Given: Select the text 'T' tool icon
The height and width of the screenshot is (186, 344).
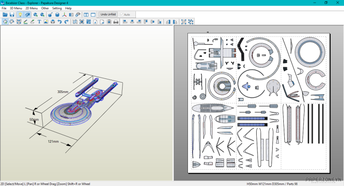Looking at the screenshot, I should [x=39, y=22].
